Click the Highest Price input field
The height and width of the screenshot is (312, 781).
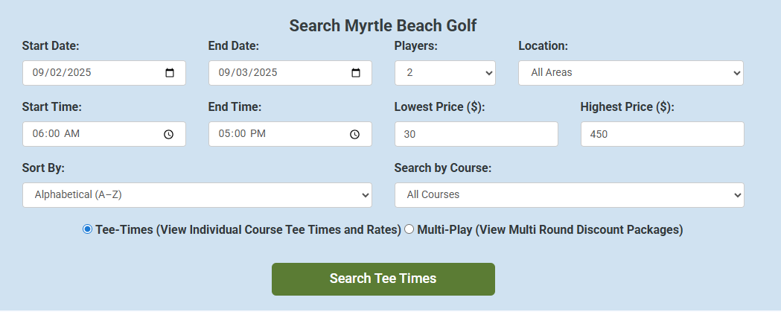pyautogui.click(x=662, y=134)
